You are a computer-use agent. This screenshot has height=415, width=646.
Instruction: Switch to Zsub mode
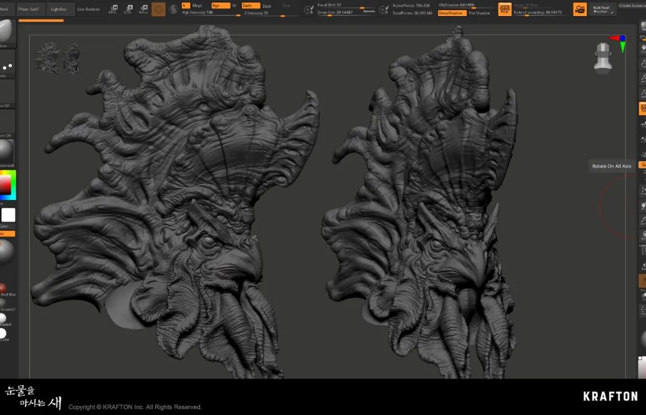(x=267, y=6)
